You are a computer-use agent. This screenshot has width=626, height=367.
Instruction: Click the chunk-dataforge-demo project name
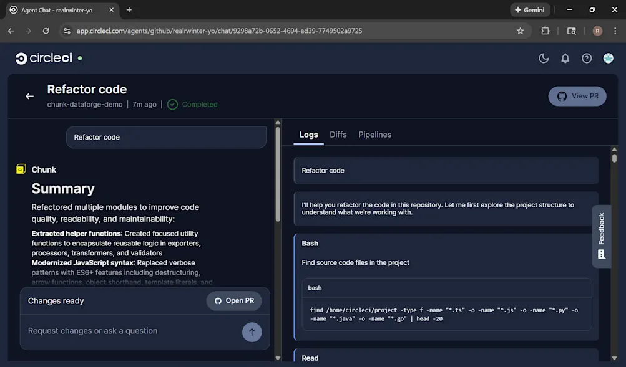pyautogui.click(x=85, y=105)
